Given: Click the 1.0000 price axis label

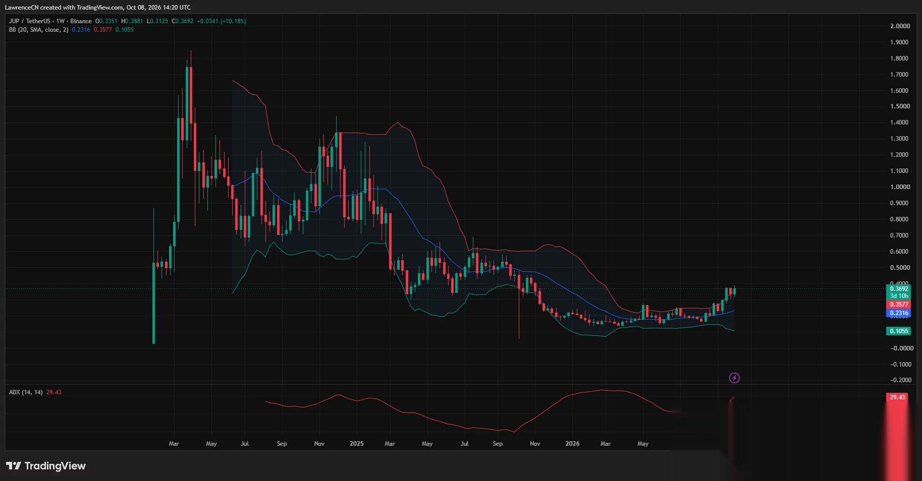Looking at the screenshot, I should pos(900,187).
